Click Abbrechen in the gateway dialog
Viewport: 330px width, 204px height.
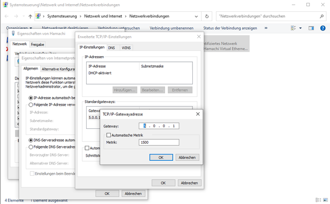click(187, 157)
